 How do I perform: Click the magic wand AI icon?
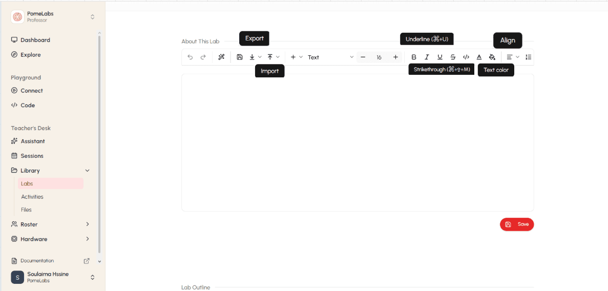(x=221, y=57)
